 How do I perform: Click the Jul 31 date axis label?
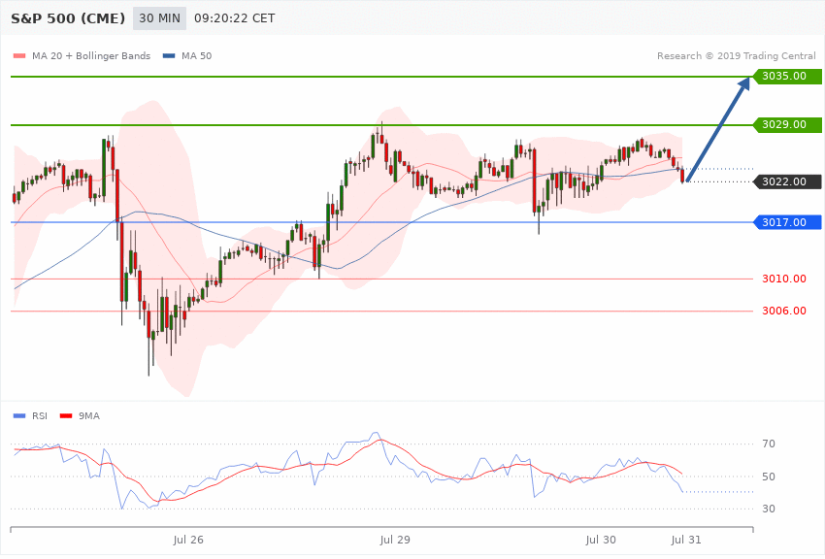686,540
